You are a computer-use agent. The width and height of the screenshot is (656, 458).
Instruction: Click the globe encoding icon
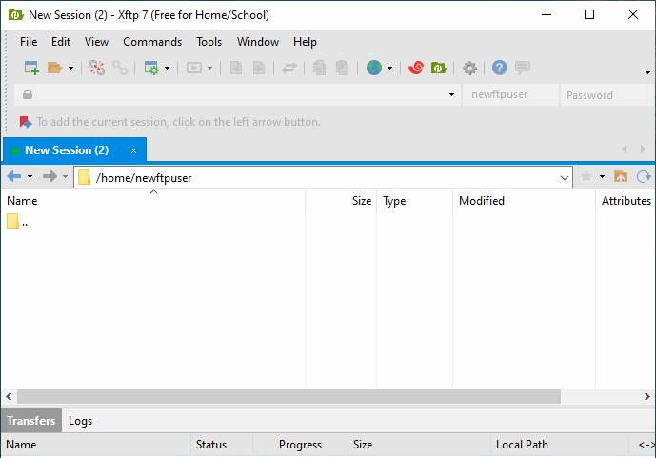coord(374,68)
